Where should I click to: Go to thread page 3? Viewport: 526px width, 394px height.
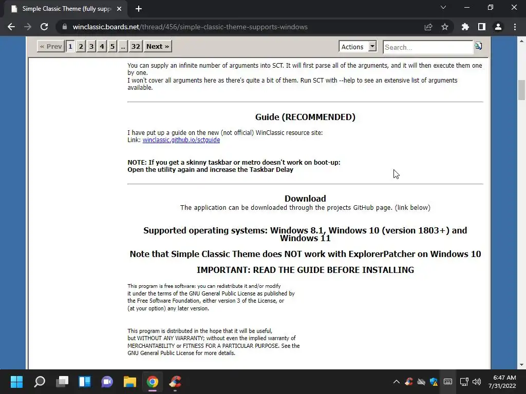(91, 46)
